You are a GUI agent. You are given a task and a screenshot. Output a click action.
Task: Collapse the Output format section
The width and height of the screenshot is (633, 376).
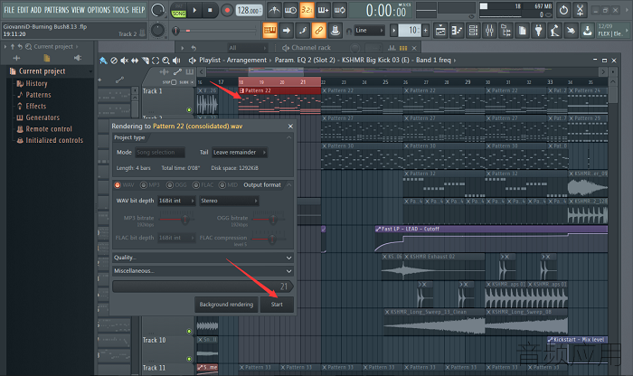(x=288, y=184)
